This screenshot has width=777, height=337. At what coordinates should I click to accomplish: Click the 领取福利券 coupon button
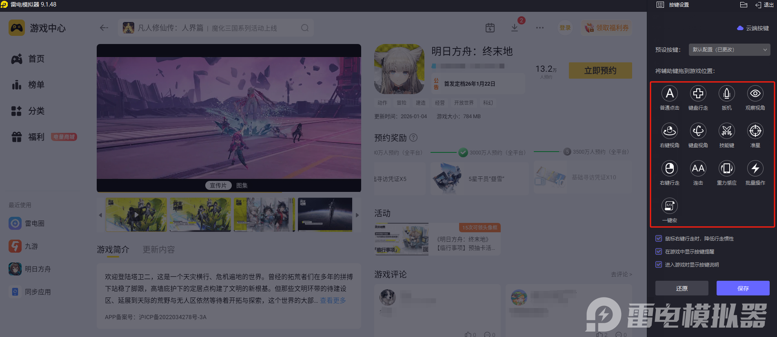coord(607,28)
